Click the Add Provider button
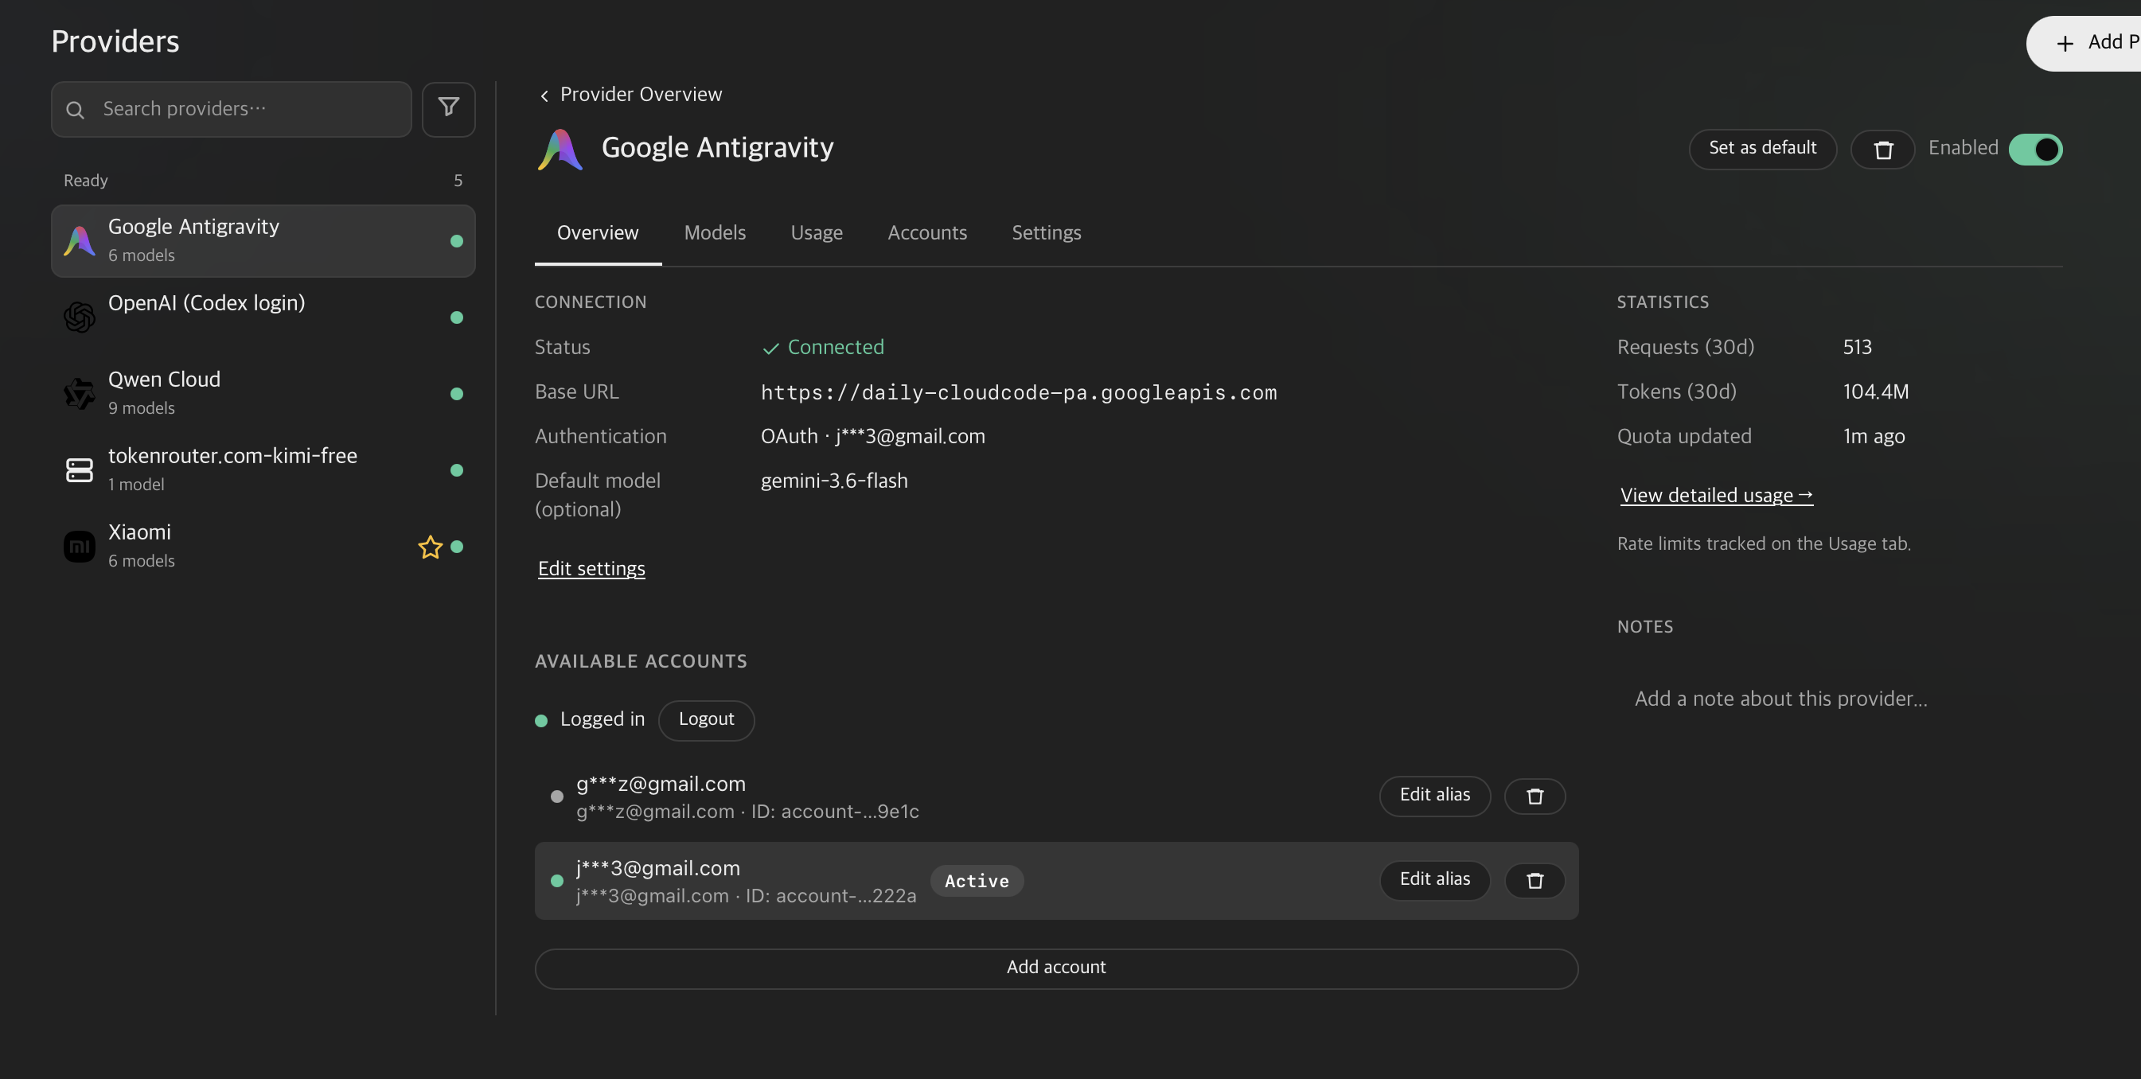 pyautogui.click(x=2084, y=43)
